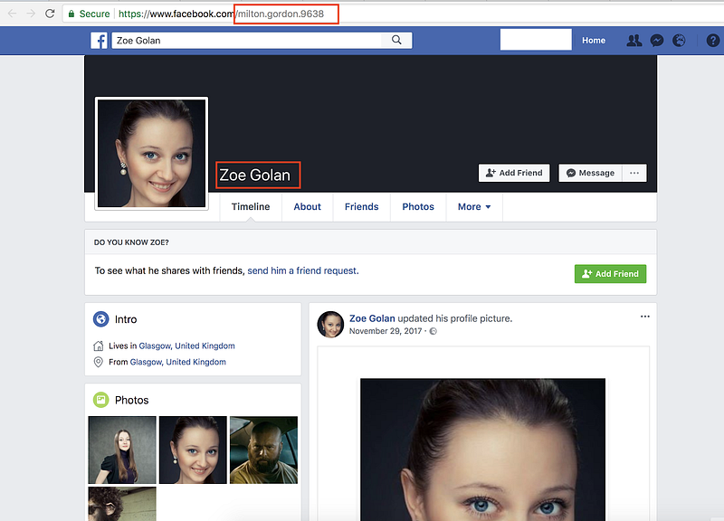Click the browser back arrow
Screen dimensions: 724x521
pos(12,14)
